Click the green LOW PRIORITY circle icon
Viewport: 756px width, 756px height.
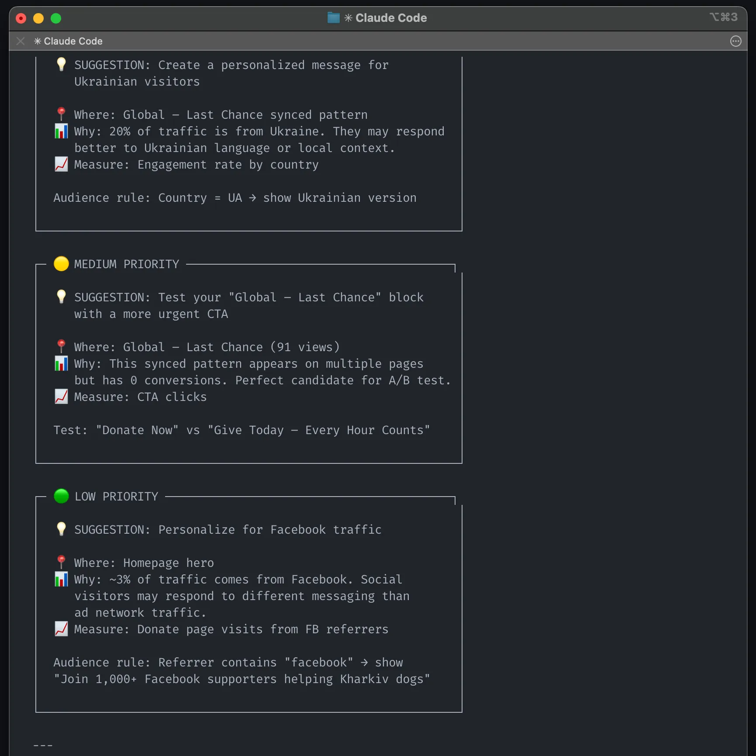[x=61, y=496]
